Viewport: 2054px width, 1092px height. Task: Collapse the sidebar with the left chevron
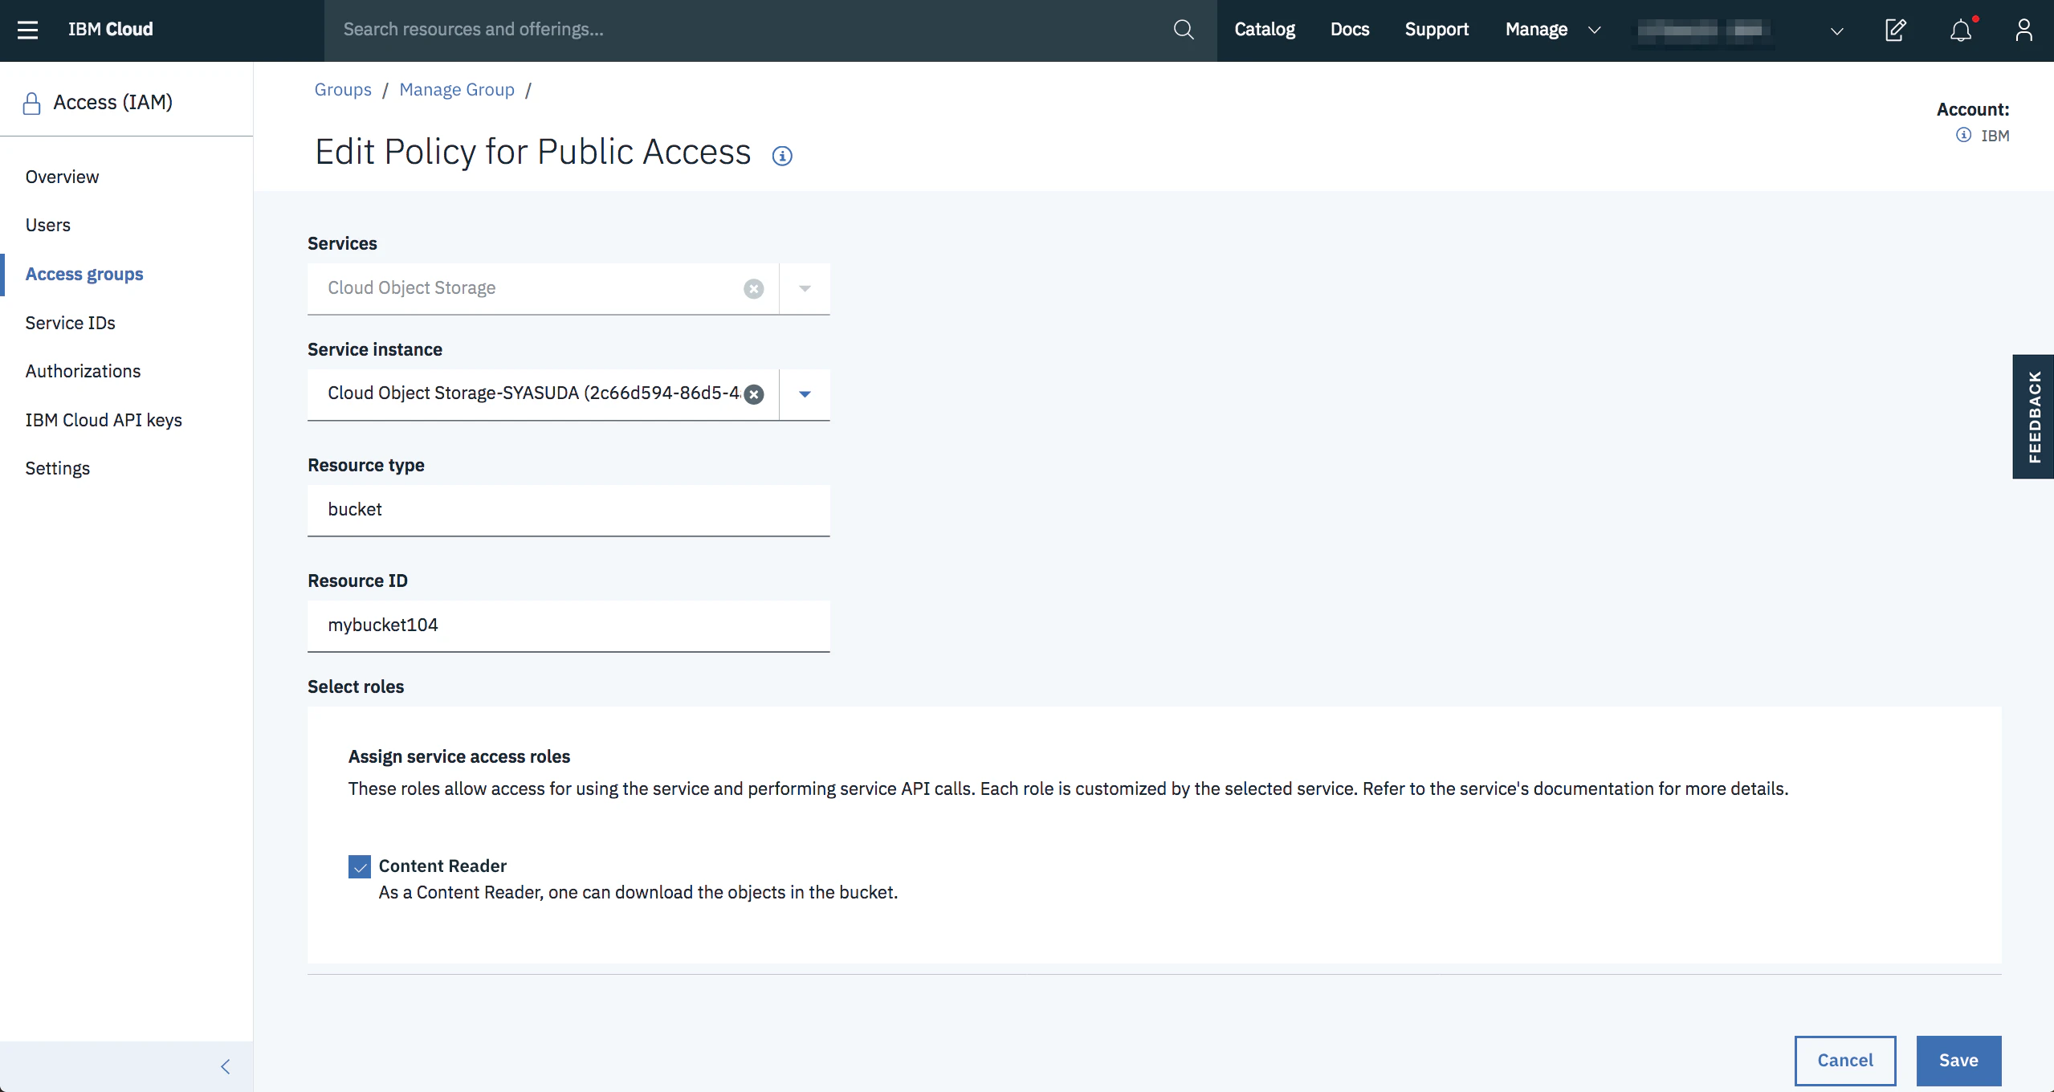(226, 1066)
